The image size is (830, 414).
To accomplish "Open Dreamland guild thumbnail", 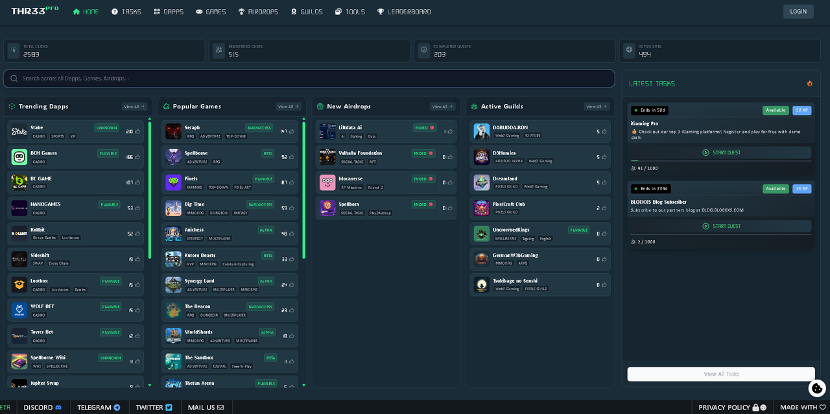I will [482, 182].
